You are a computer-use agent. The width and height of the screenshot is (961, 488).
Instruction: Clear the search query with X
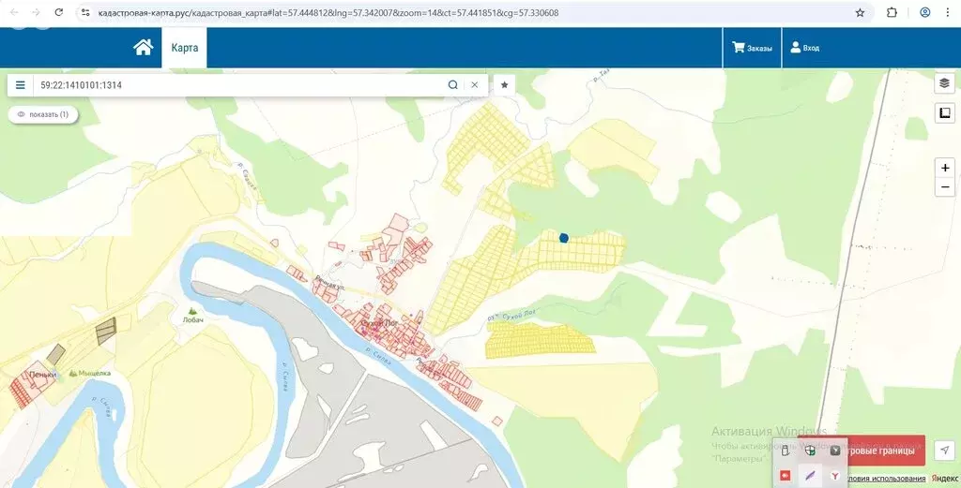pyautogui.click(x=474, y=85)
